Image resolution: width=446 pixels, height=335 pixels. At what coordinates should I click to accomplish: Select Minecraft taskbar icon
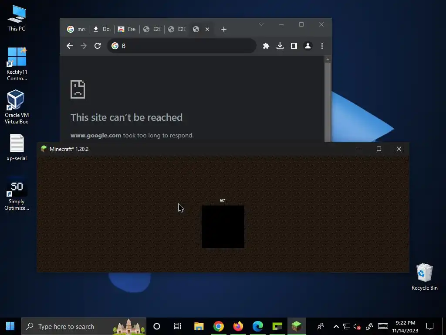(x=297, y=326)
